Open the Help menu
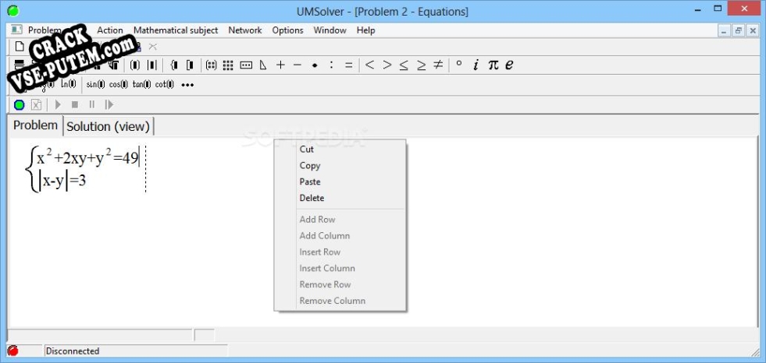The height and width of the screenshot is (363, 766). click(366, 30)
